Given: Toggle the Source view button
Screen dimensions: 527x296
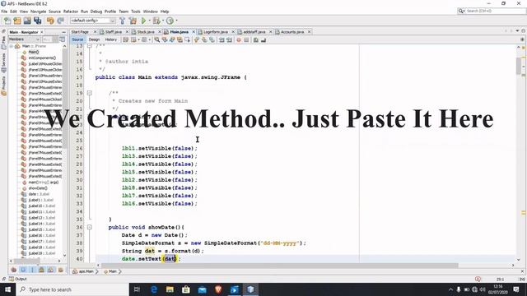Looking at the screenshot, I should (77, 39).
